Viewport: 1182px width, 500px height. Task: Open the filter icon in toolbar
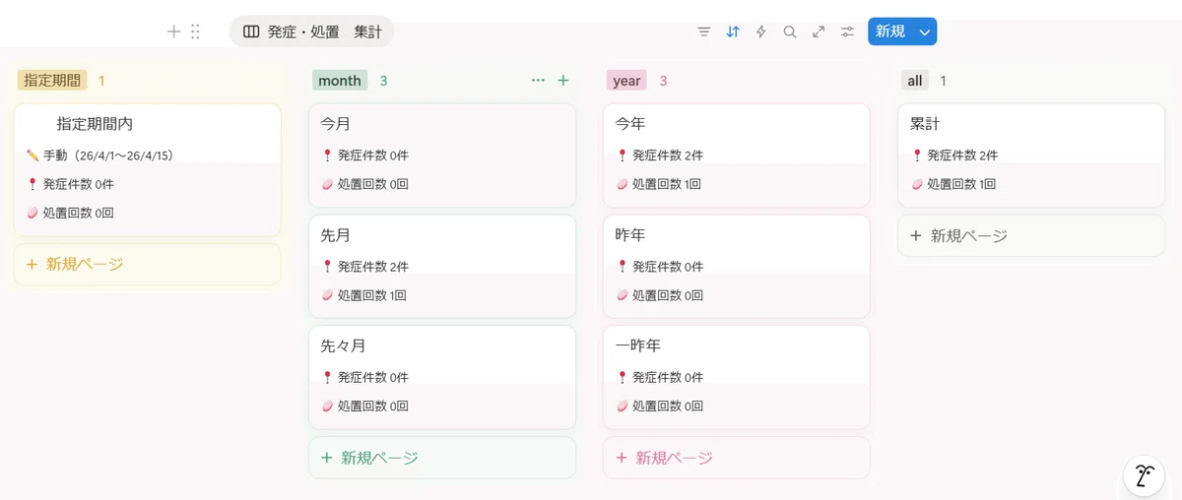click(x=703, y=31)
